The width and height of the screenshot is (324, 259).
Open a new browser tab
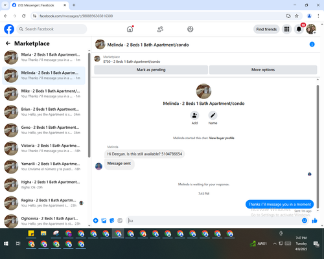[74, 5]
